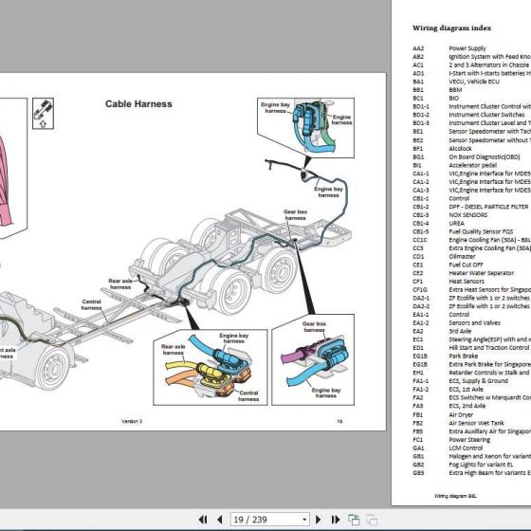Select FA1-1 'ECS, Supply & Ground' entry

(461, 381)
